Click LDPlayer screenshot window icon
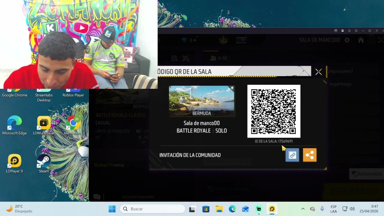Viewport: 384px width, 216px height. 356,31
